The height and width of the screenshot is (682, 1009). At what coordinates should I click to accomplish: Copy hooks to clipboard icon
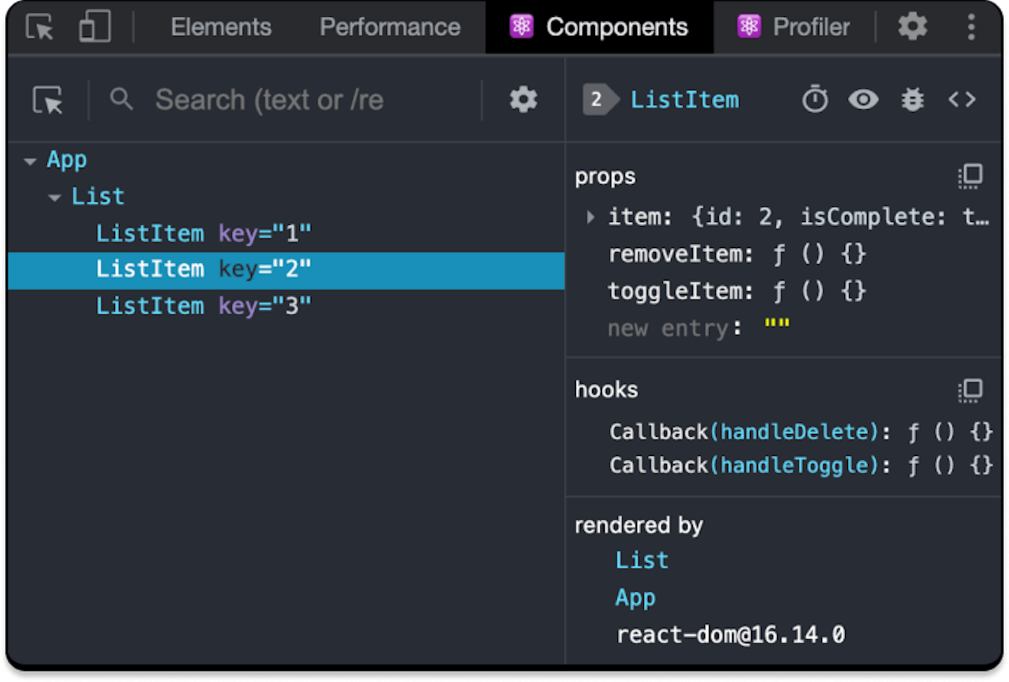coord(970,390)
